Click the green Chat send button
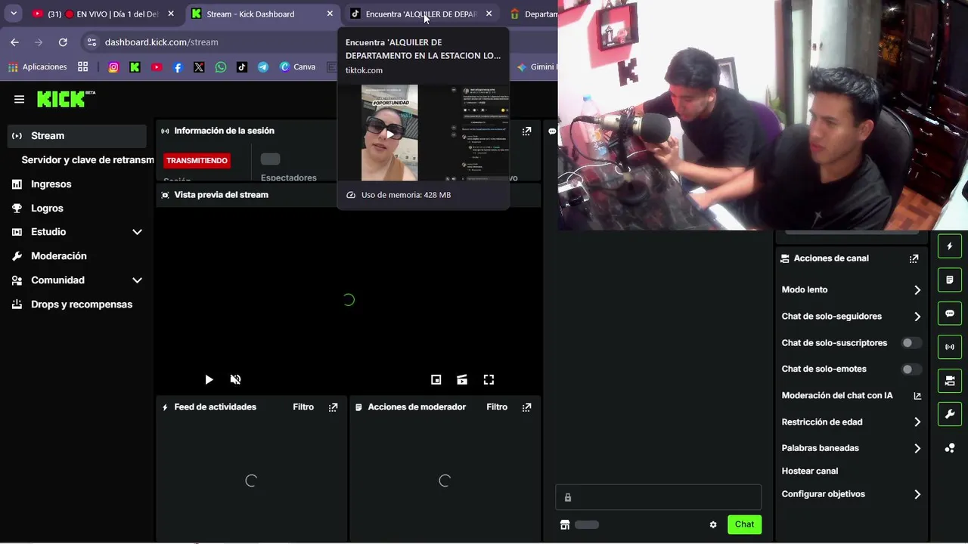Viewport: 968px width, 544px height. [744, 524]
